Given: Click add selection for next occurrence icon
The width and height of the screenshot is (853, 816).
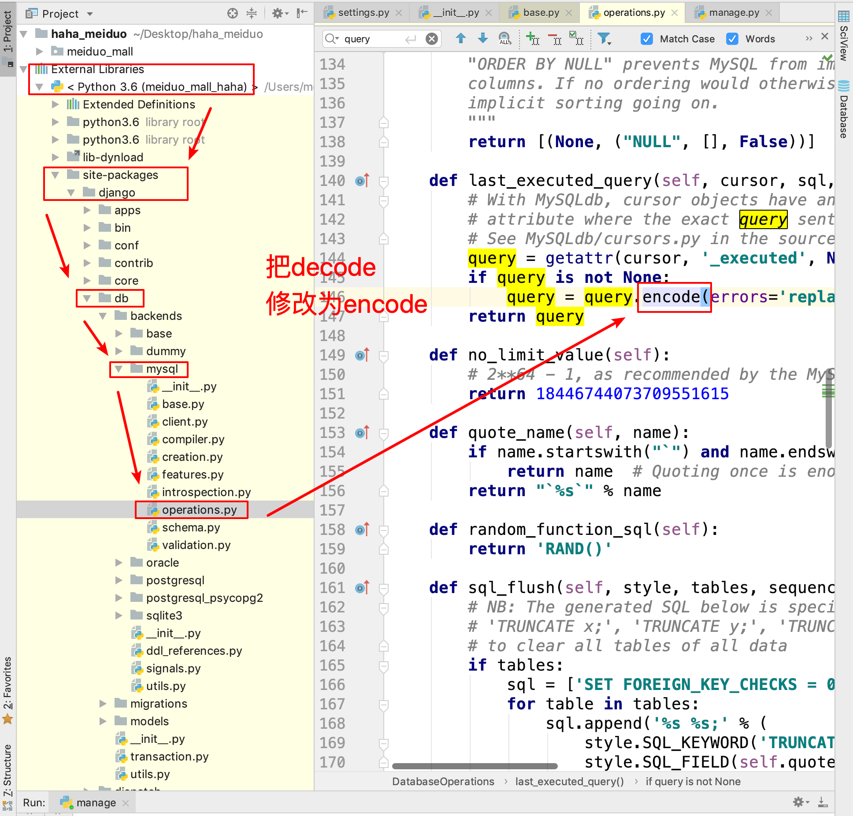Looking at the screenshot, I should 532,39.
